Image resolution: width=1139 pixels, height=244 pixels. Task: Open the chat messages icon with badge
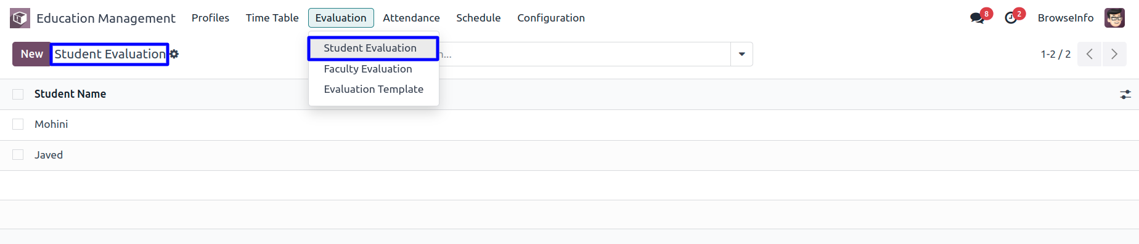click(x=977, y=18)
